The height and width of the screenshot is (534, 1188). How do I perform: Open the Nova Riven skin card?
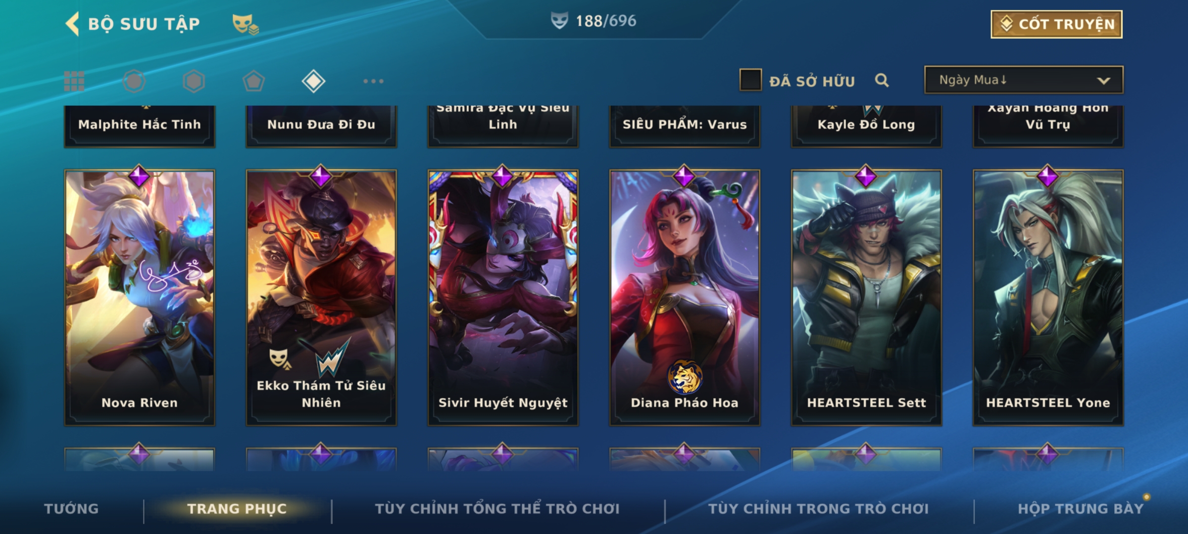coord(140,298)
